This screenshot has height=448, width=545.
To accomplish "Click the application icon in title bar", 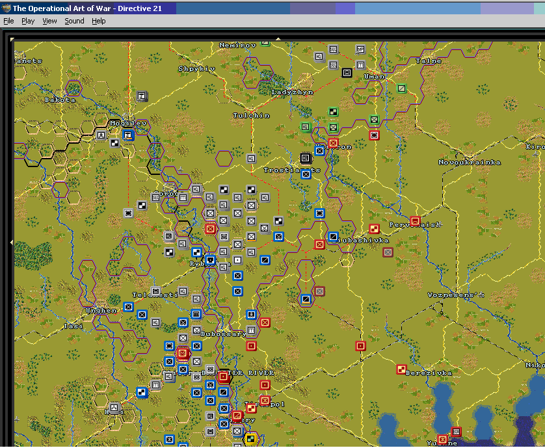I will [x=6, y=8].
